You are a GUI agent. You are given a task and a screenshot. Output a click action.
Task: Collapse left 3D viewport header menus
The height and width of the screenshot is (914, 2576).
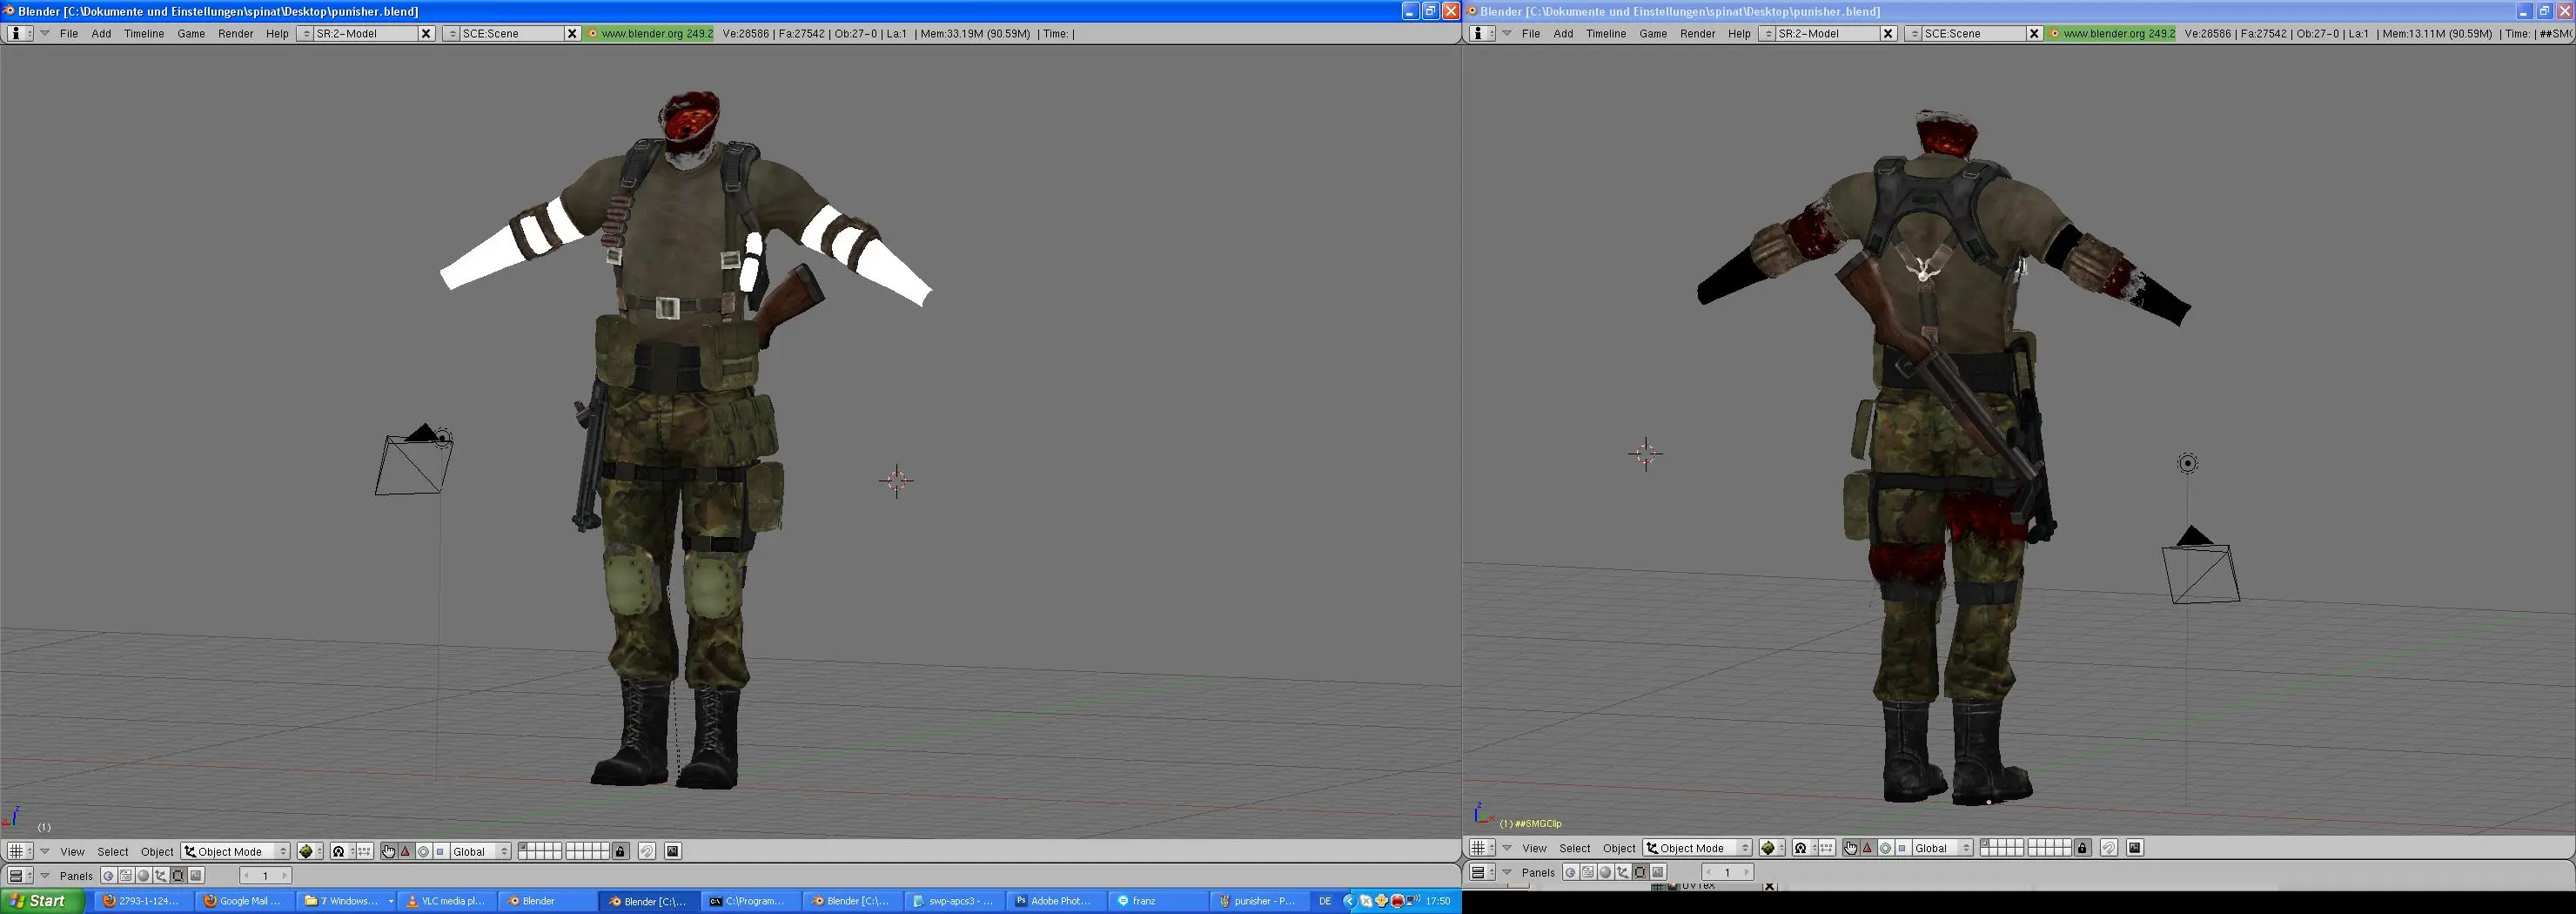[x=45, y=852]
